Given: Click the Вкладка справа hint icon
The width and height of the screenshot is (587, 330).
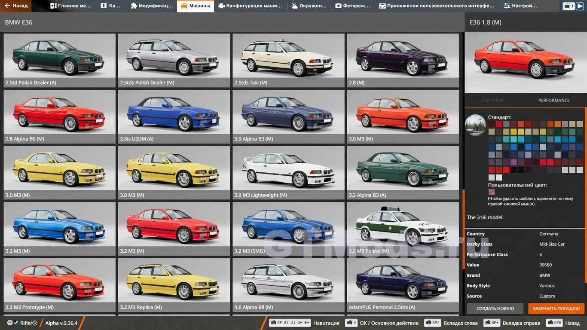Looking at the screenshot, I should pyautogui.click(x=492, y=323).
